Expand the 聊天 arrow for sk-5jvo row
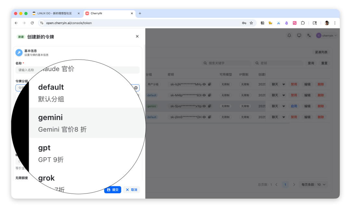 [284, 106]
